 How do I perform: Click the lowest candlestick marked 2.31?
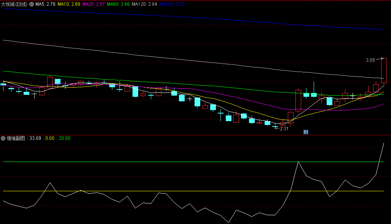[275, 127]
